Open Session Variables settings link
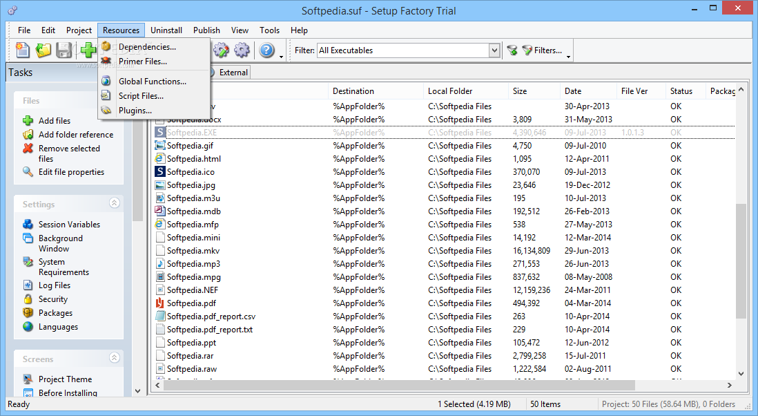Viewport: 758px width, 416px height. [69, 224]
